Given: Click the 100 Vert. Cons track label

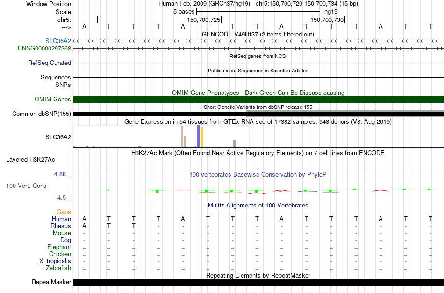Looking at the screenshot, I should (x=26, y=186).
